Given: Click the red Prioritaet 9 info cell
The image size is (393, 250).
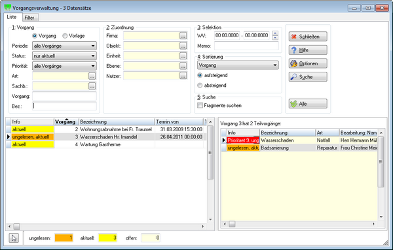Looking at the screenshot, I should (x=243, y=140).
